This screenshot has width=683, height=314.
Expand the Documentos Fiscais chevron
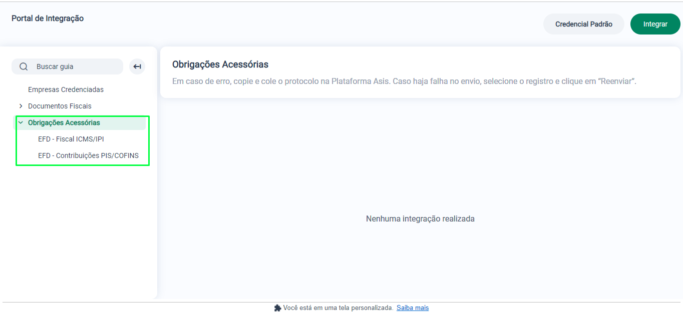point(21,106)
